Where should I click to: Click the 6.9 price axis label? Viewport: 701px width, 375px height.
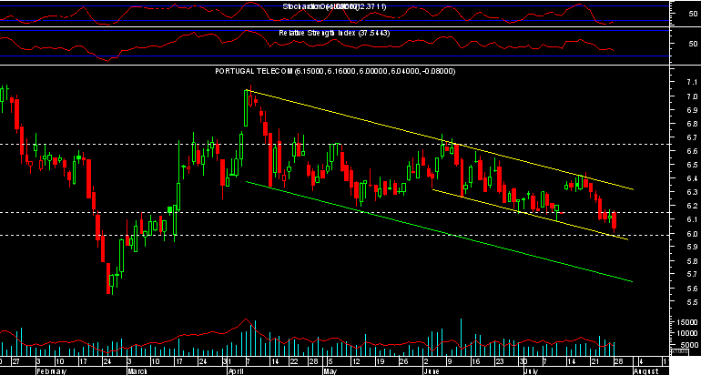(x=691, y=110)
